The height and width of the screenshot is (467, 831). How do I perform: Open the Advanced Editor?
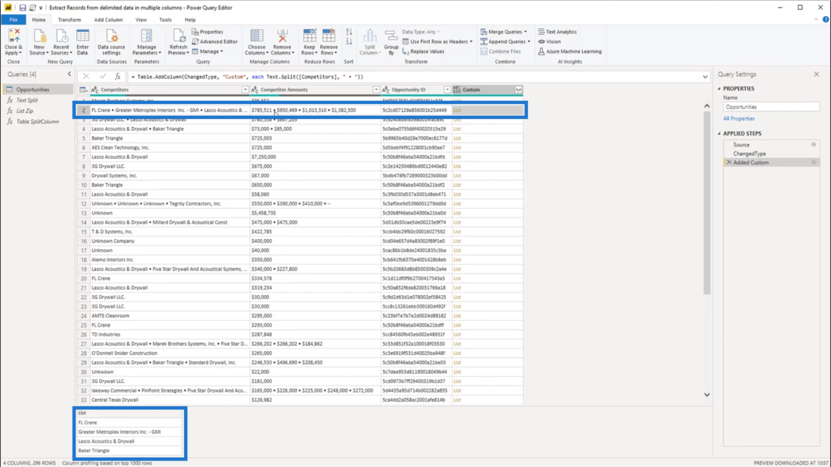click(215, 42)
